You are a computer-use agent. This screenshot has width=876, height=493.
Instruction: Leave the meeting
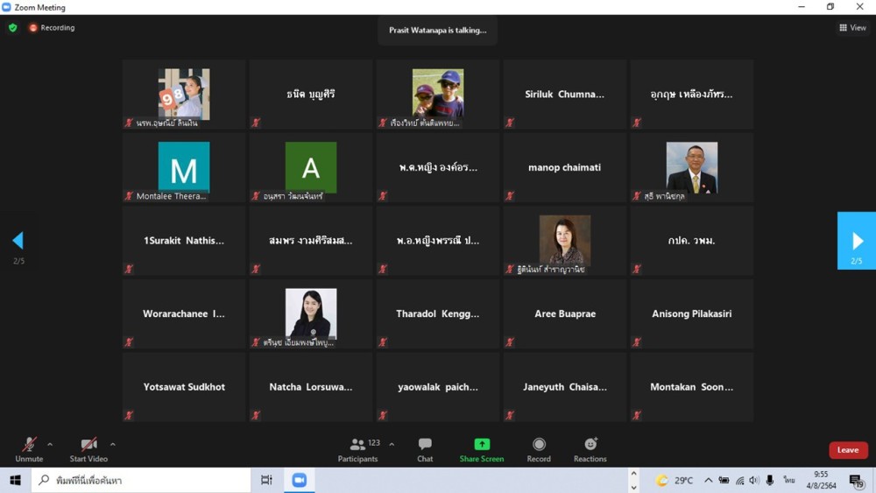[x=847, y=450]
